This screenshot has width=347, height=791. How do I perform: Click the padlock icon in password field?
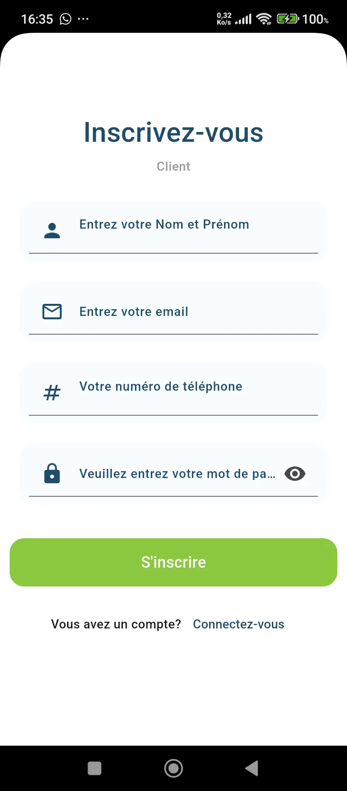[52, 474]
